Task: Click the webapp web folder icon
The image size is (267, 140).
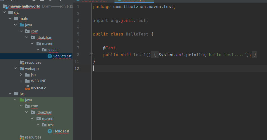Action: (22, 69)
